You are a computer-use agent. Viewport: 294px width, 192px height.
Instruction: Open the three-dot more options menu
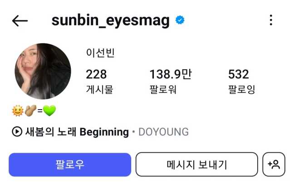[x=271, y=20]
